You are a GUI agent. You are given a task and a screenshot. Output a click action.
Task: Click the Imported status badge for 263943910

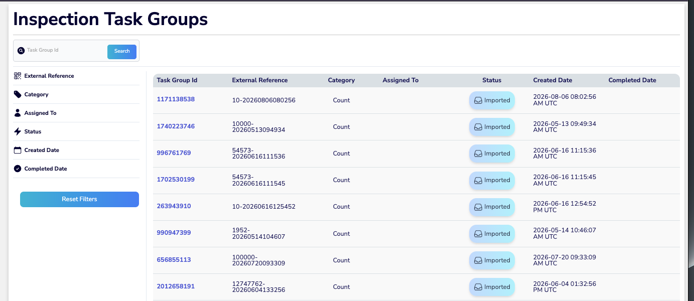pos(492,207)
